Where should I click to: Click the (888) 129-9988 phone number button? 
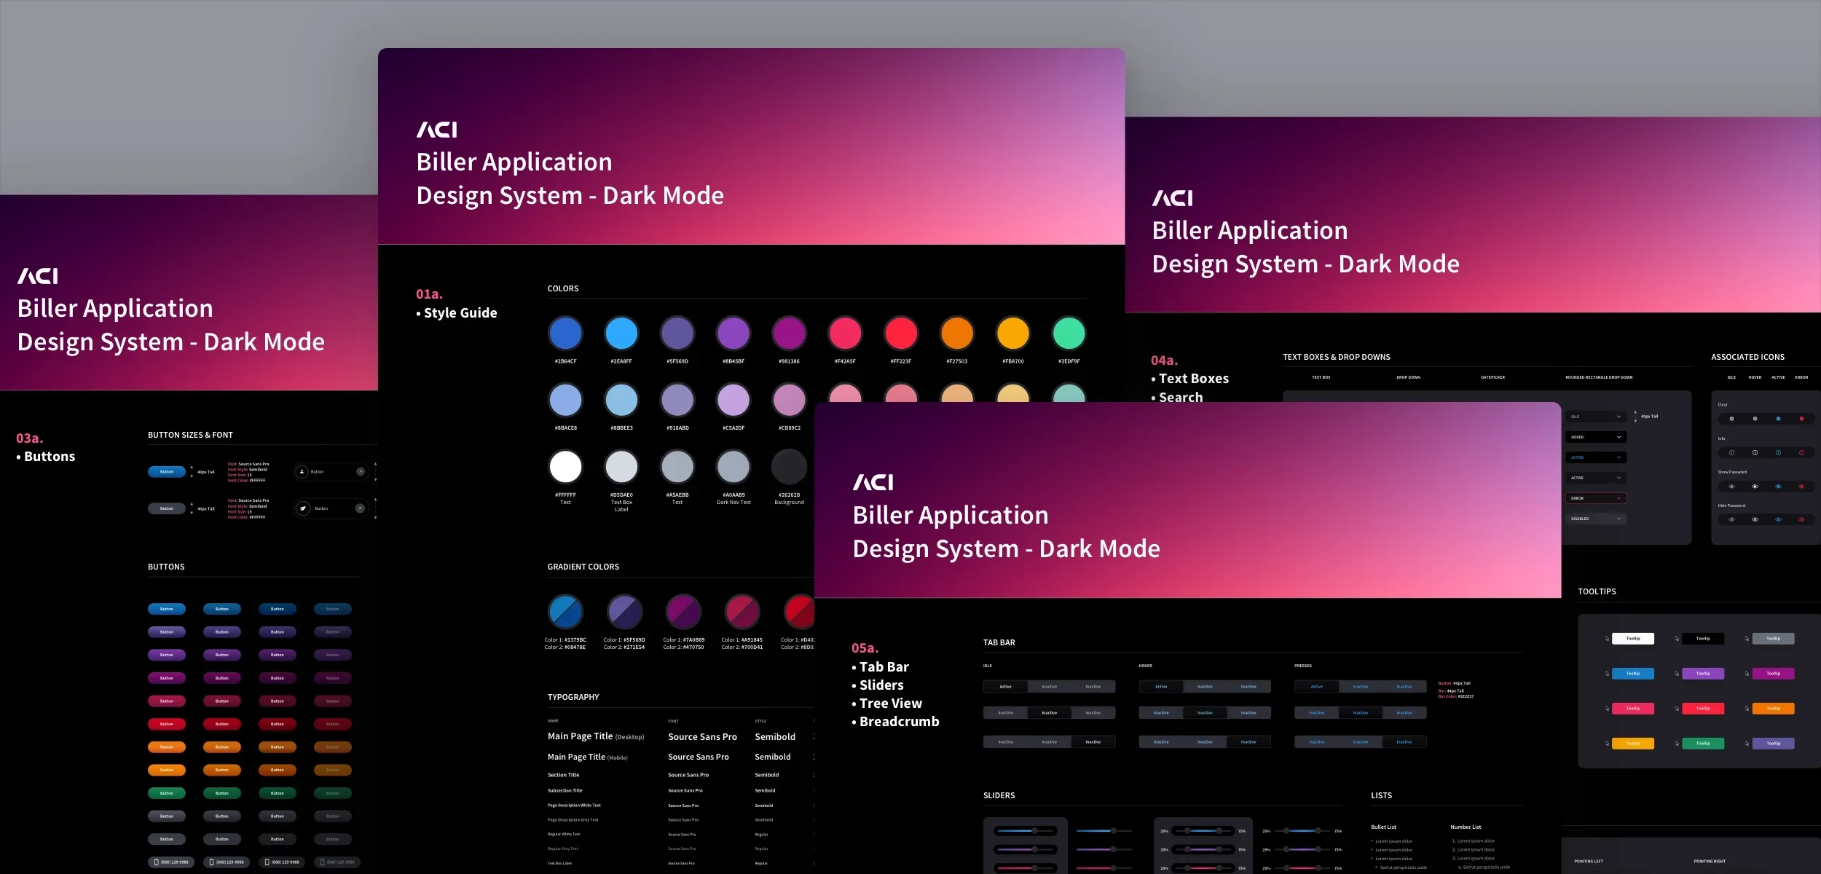point(171,862)
